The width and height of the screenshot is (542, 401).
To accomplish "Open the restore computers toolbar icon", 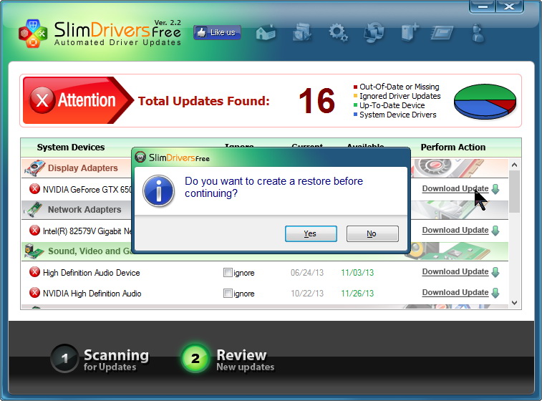I will [374, 33].
